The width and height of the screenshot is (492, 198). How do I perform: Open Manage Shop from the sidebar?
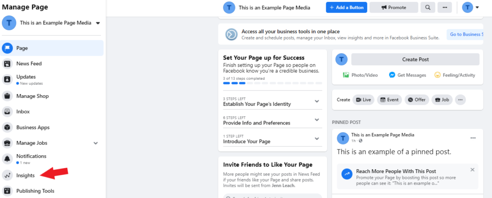point(52,96)
